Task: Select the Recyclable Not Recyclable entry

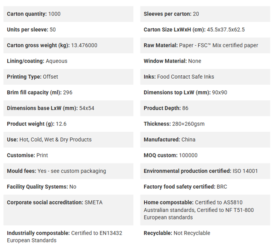Action: [x=177, y=233]
